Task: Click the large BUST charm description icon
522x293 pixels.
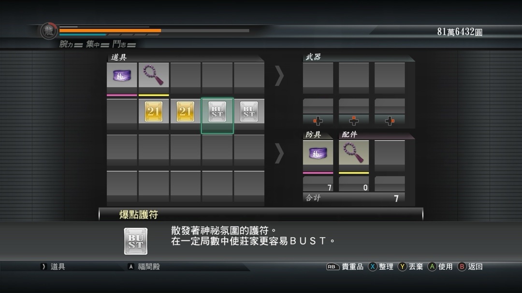Action: (135, 241)
